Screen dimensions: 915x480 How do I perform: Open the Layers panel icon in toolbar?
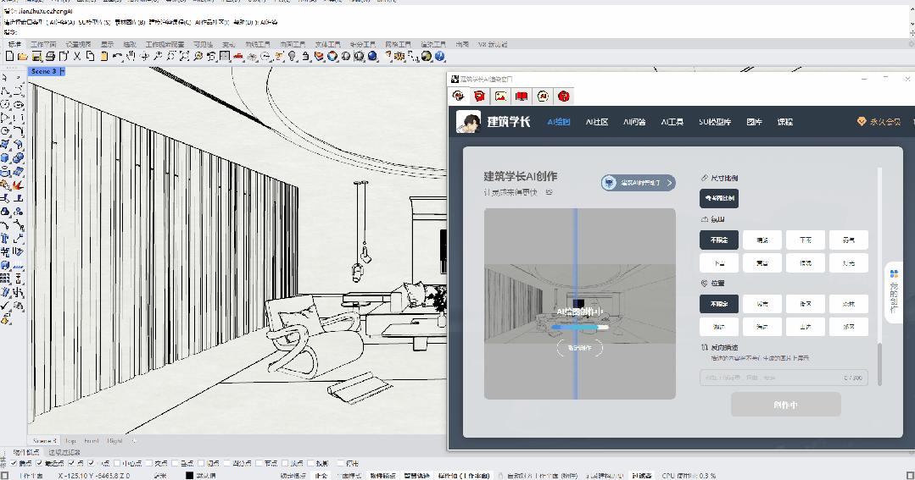[x=319, y=56]
